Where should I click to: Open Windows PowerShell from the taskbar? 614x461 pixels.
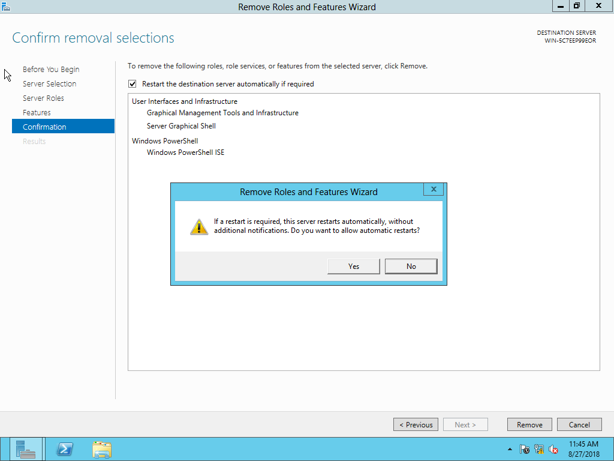pos(64,449)
